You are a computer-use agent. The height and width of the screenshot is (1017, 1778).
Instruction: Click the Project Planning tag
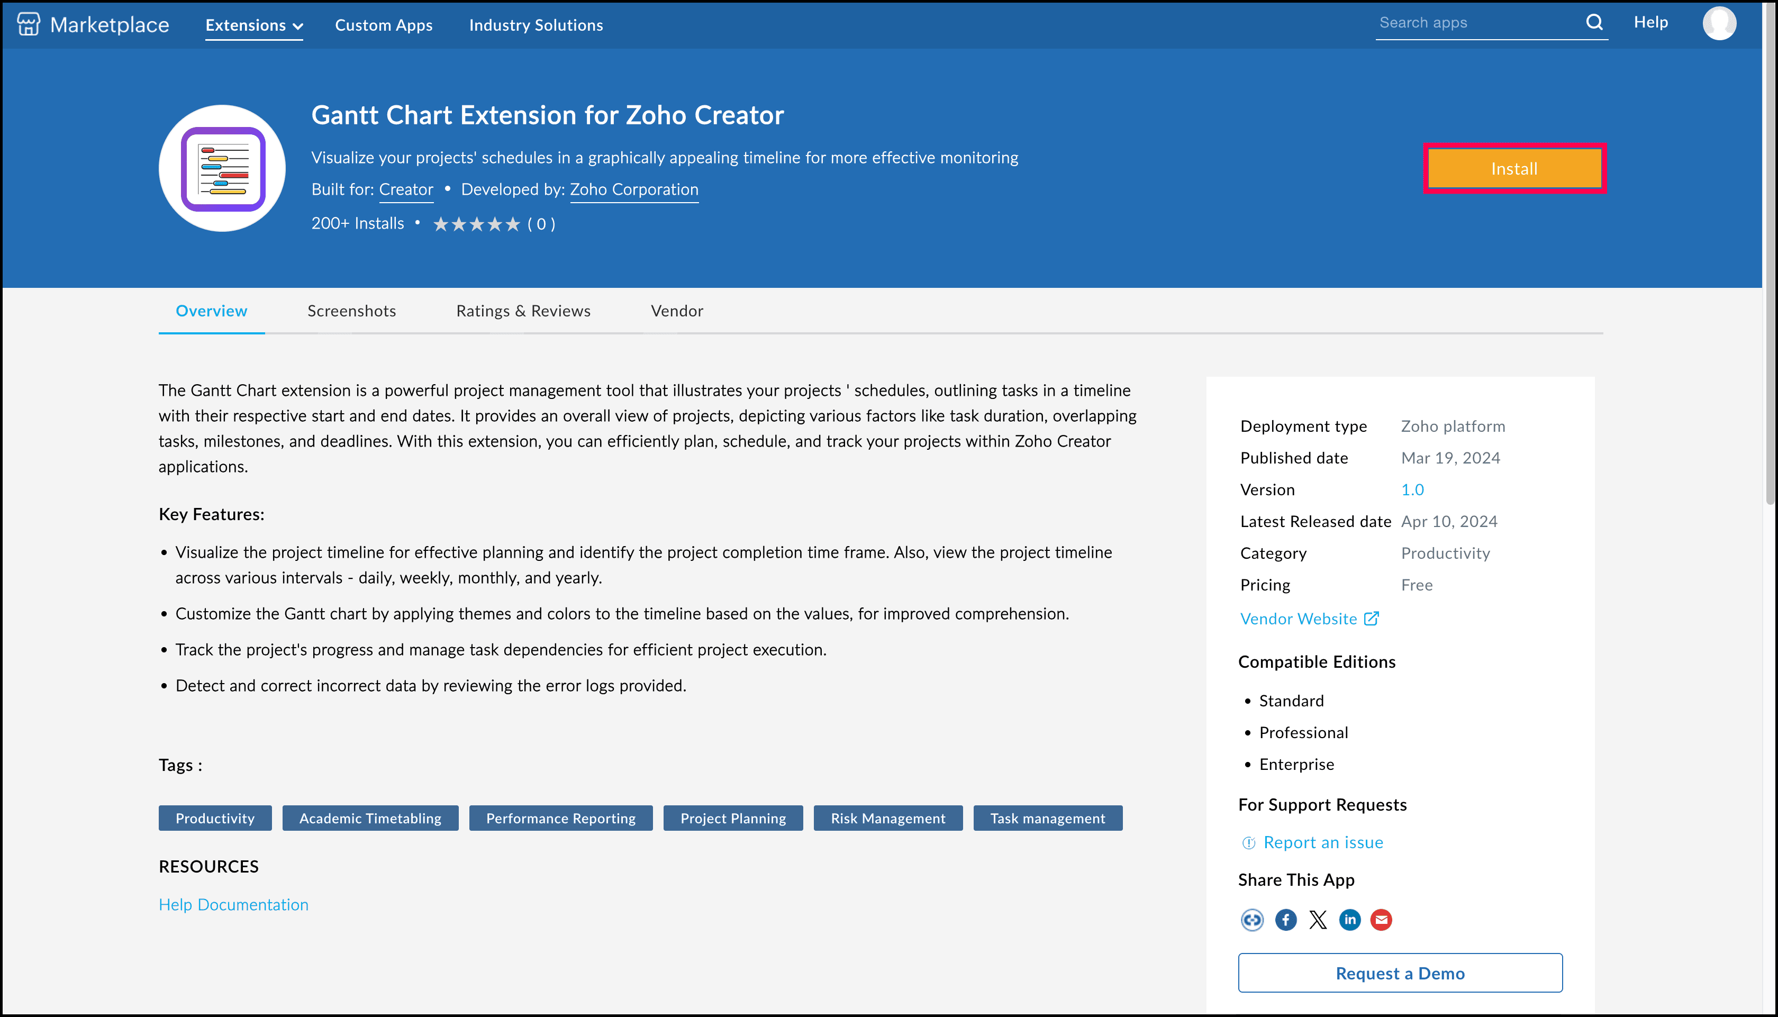pos(733,819)
